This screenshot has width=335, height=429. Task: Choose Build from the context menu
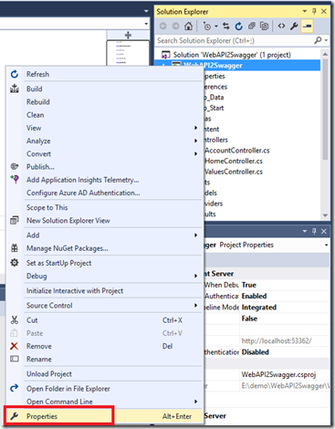pos(104,89)
